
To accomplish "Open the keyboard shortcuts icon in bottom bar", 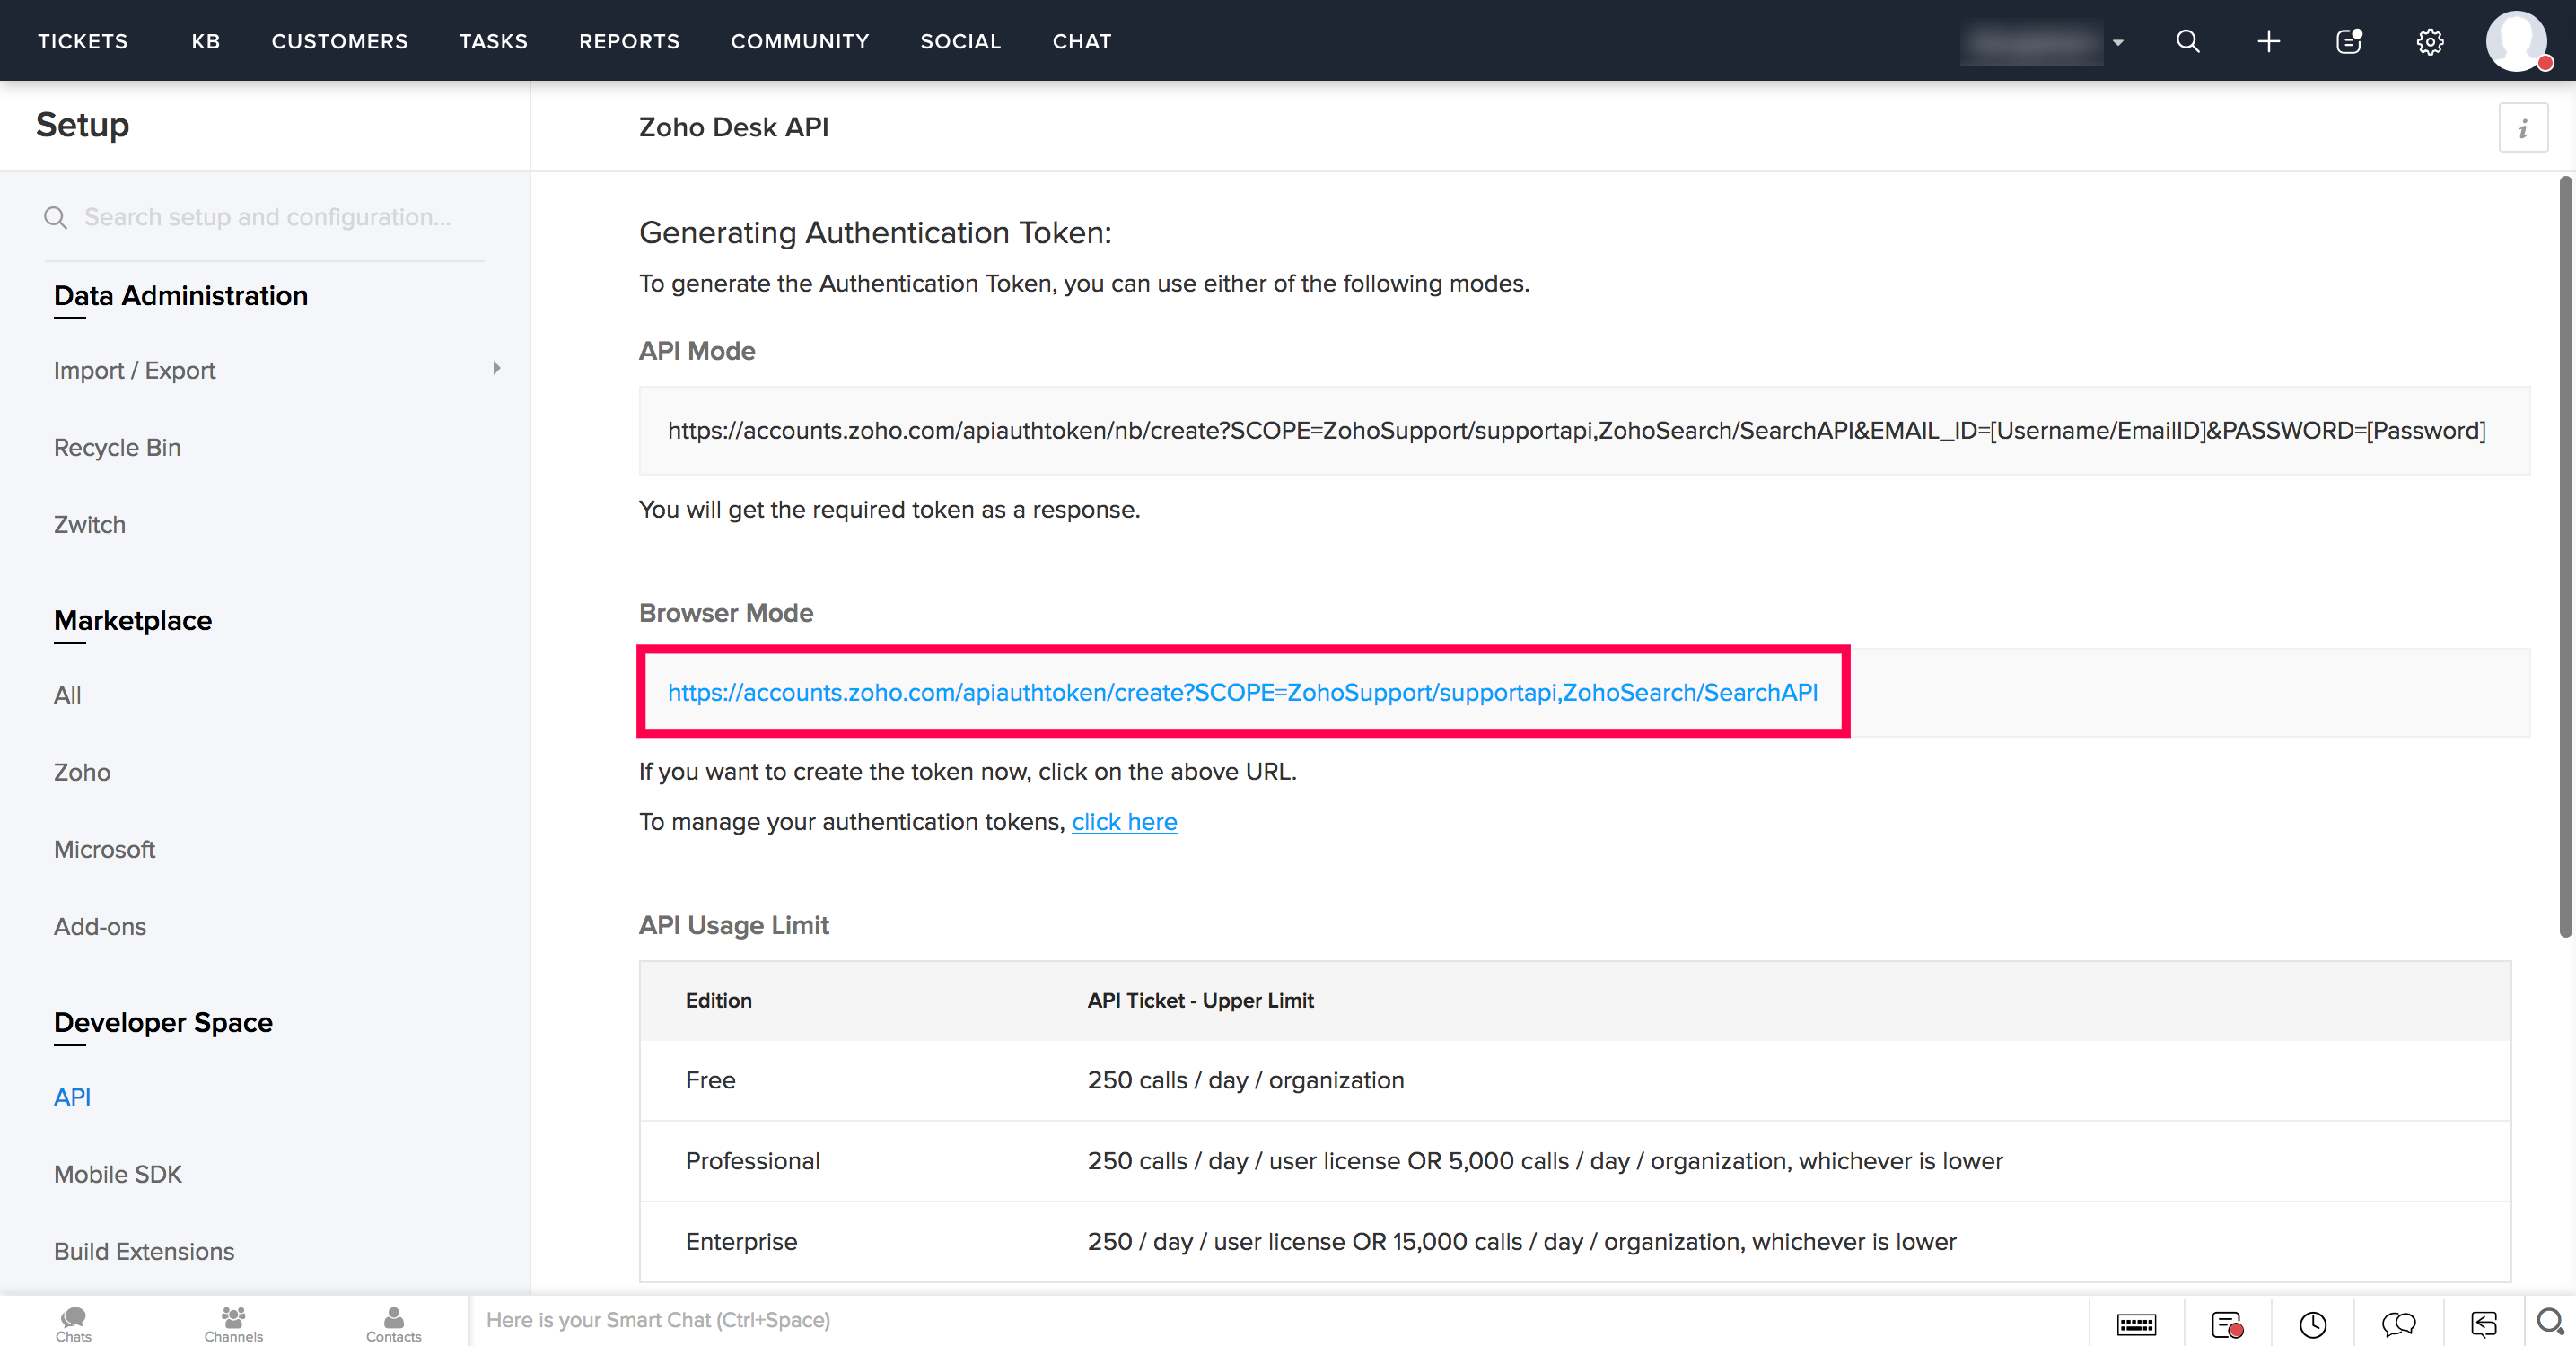I will 2136,1324.
